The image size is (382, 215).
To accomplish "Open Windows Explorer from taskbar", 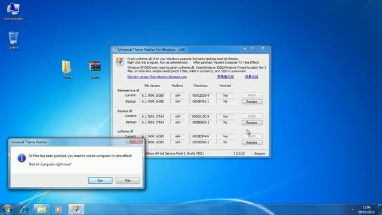I will click(41, 210).
